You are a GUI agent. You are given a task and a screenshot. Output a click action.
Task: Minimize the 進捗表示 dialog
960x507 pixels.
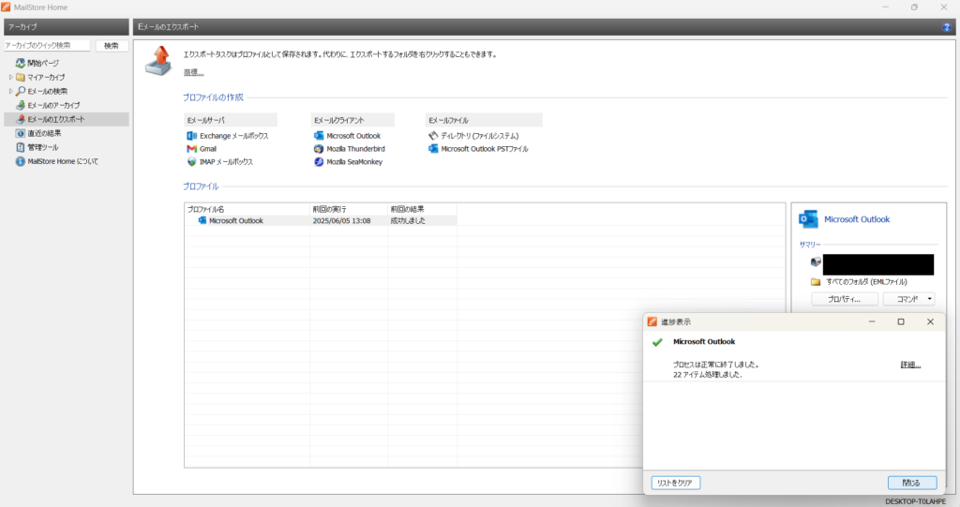pos(872,322)
